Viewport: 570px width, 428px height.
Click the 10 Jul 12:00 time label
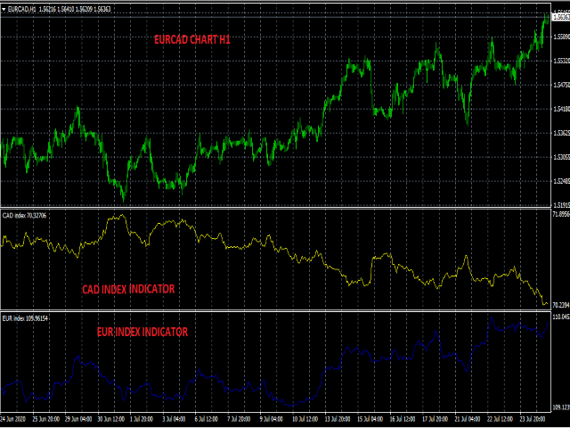pyautogui.click(x=305, y=418)
